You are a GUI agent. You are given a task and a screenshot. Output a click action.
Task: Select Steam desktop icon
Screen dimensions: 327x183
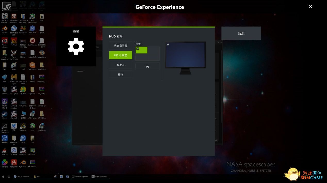point(5,115)
